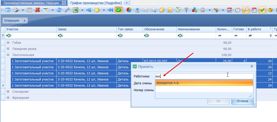Toggle the highlighted green checkmark accept button

point(119,10)
